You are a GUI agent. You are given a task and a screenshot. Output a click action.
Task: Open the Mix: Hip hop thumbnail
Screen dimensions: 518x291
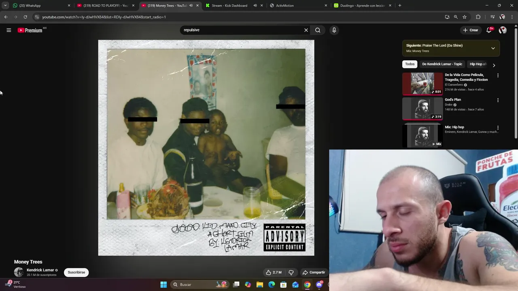(422, 136)
